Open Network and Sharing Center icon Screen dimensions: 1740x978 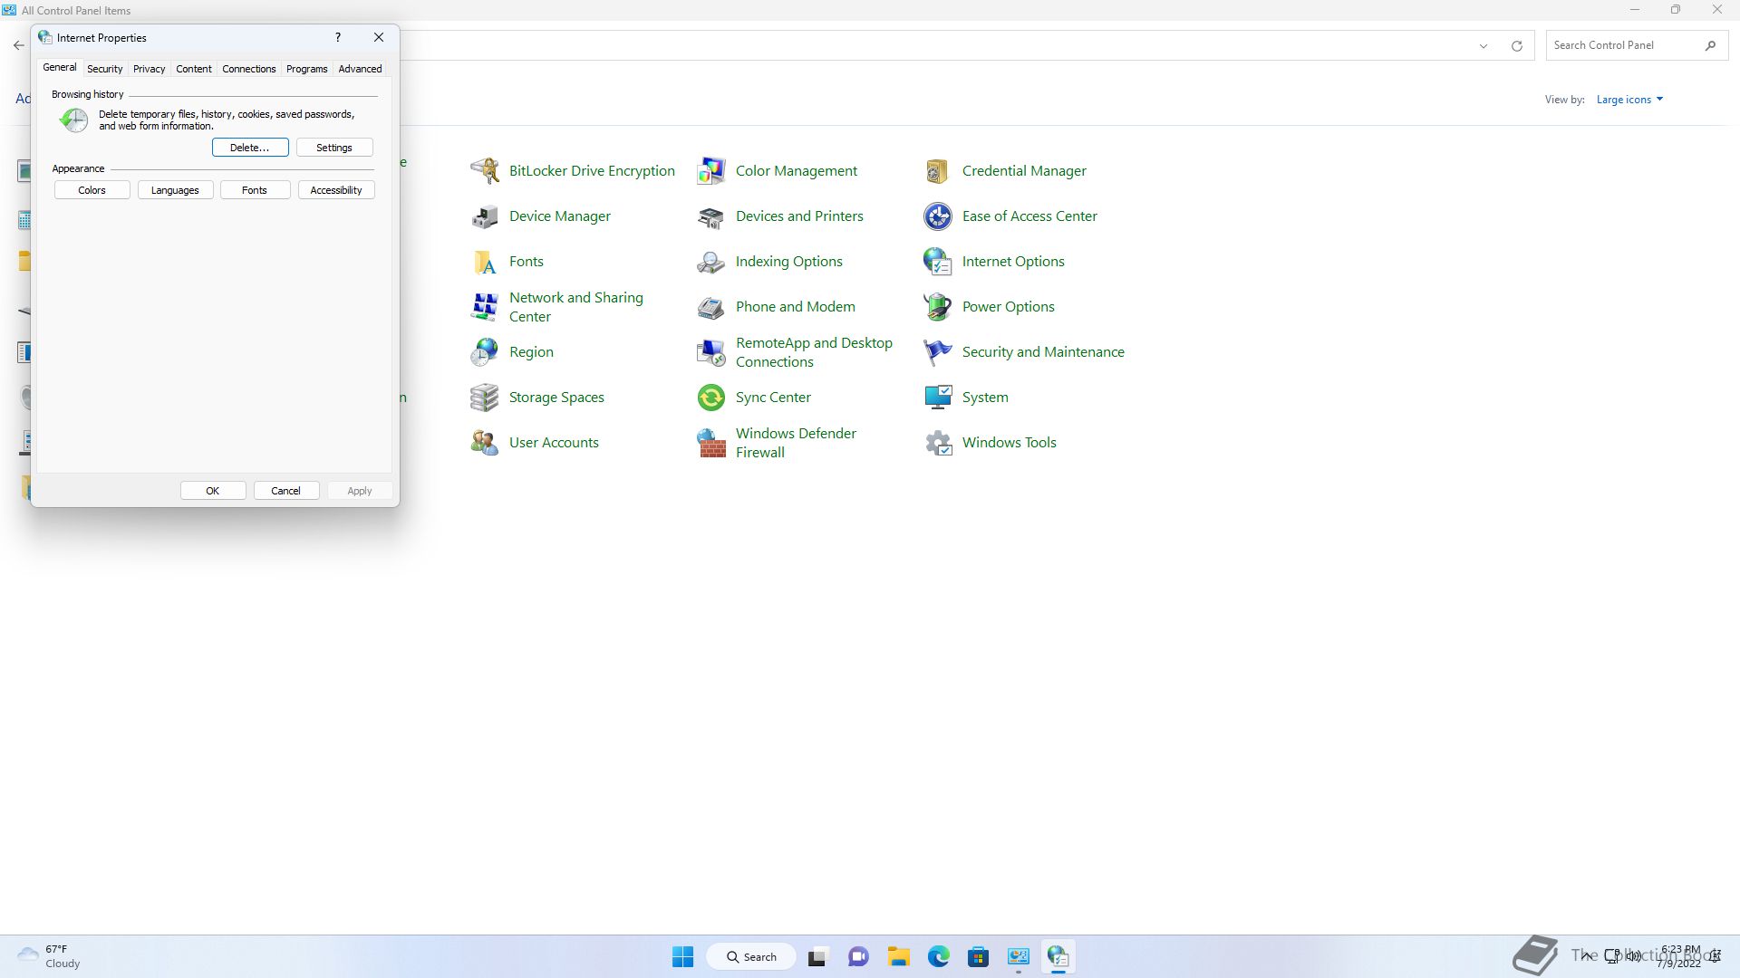[485, 306]
